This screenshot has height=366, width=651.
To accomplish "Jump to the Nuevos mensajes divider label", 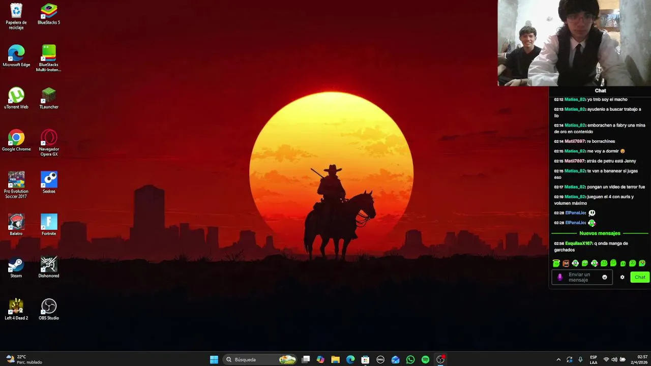I will click(x=600, y=233).
